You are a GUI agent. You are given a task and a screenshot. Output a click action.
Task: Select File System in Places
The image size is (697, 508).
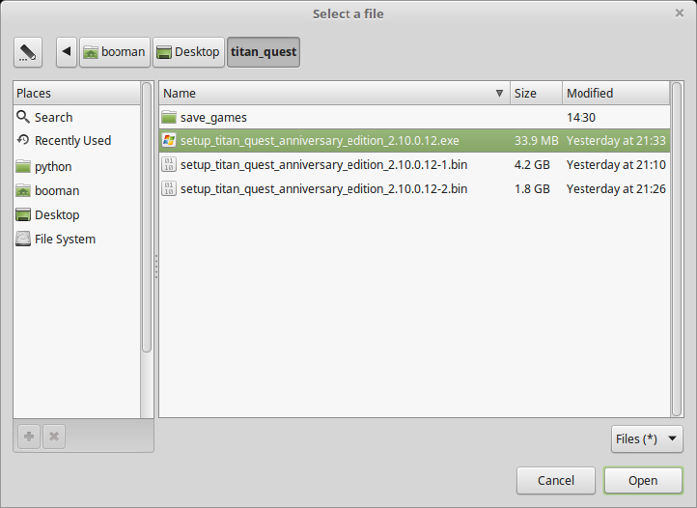click(77, 239)
